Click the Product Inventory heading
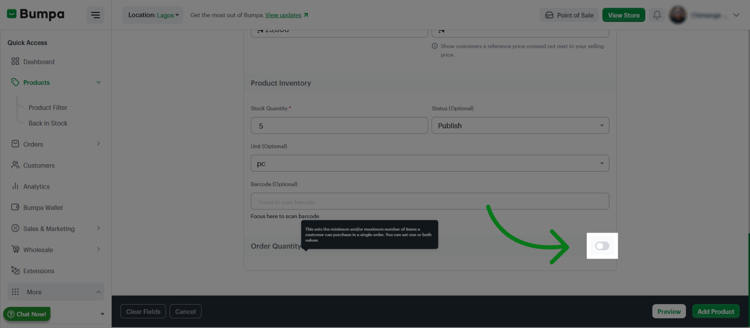 [281, 83]
